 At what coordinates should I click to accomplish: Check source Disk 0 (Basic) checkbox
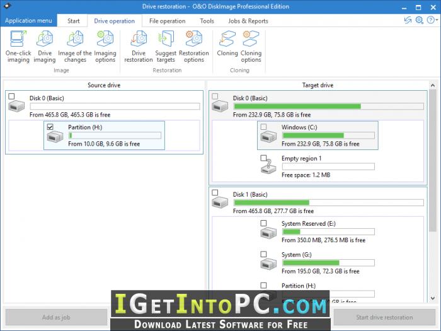[11, 96]
